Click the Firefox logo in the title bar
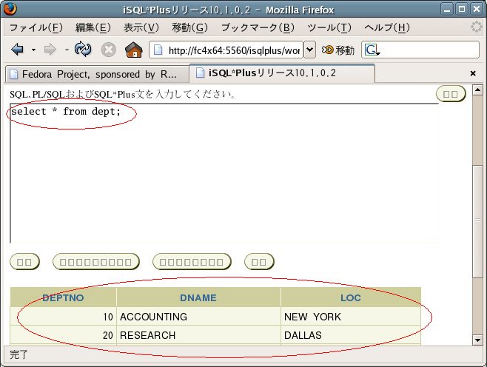487x367 pixels. [10, 9]
